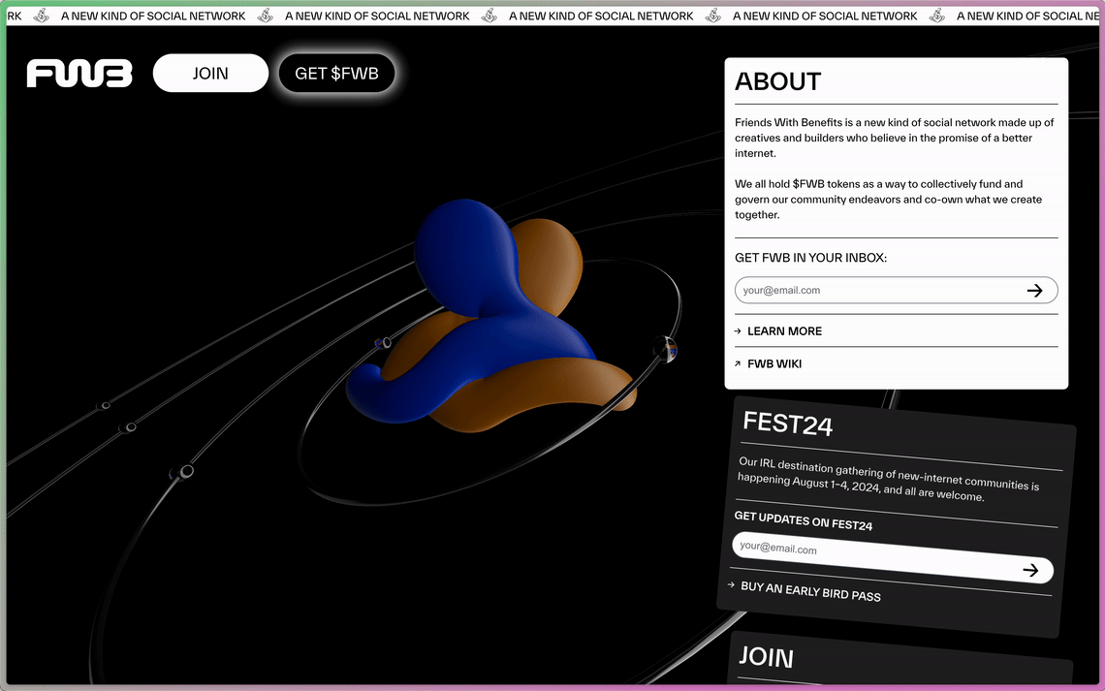Click the arrow icon beside BUY AN EARLY BIRD PASS
The image size is (1105, 691).
[731, 584]
